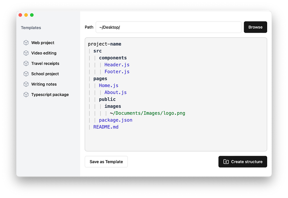Click the cube icon beside Writing notes
Screen dimensions: 288x198
(26, 84)
